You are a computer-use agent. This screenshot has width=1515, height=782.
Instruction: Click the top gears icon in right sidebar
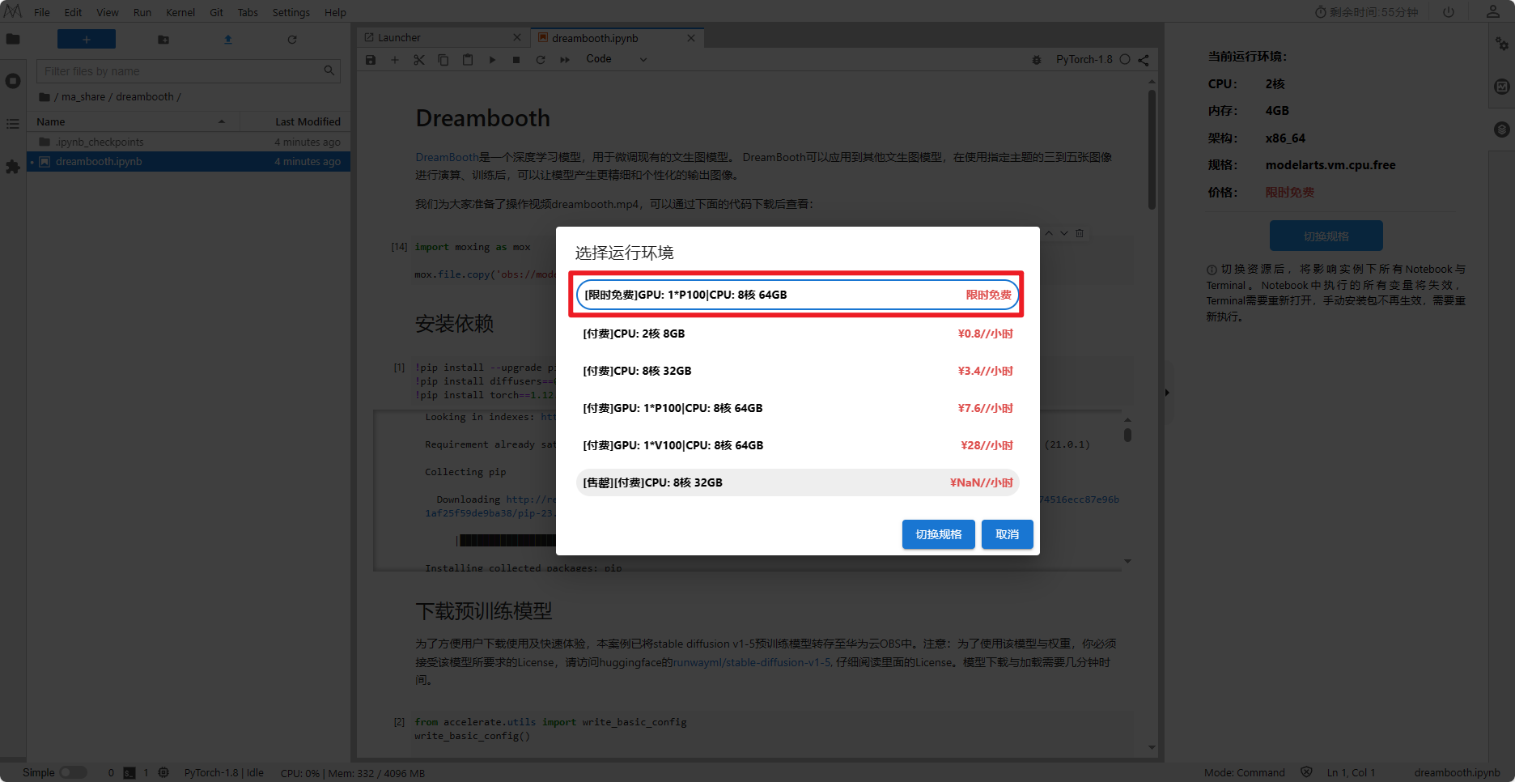coord(1502,44)
